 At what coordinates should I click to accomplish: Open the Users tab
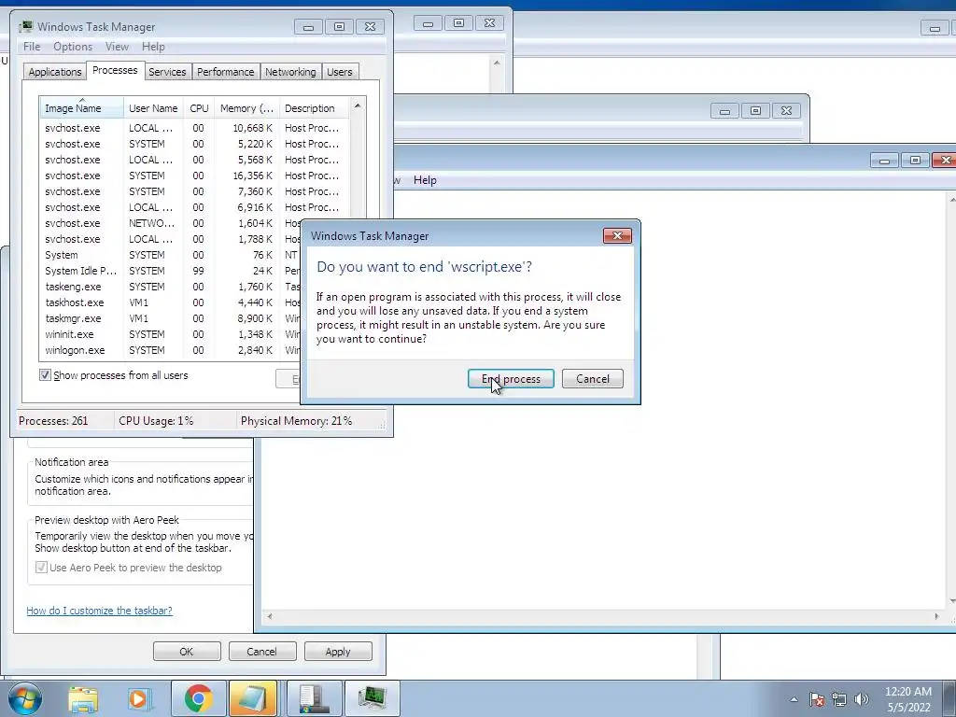[x=340, y=72]
